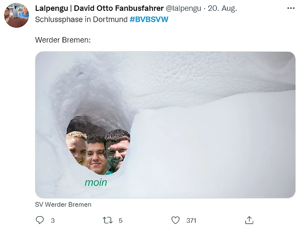Click the 'Schlussphase in Dortmund' tweet text
304x229 pixels.
point(81,20)
